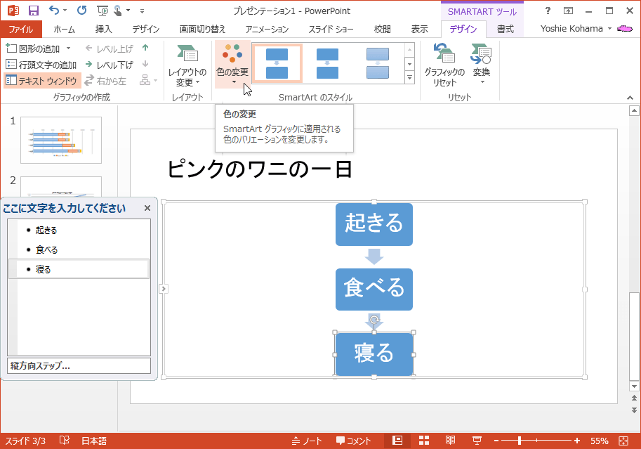Toggle 右から左 direction
This screenshot has width=641, height=449.
pyautogui.click(x=105, y=81)
